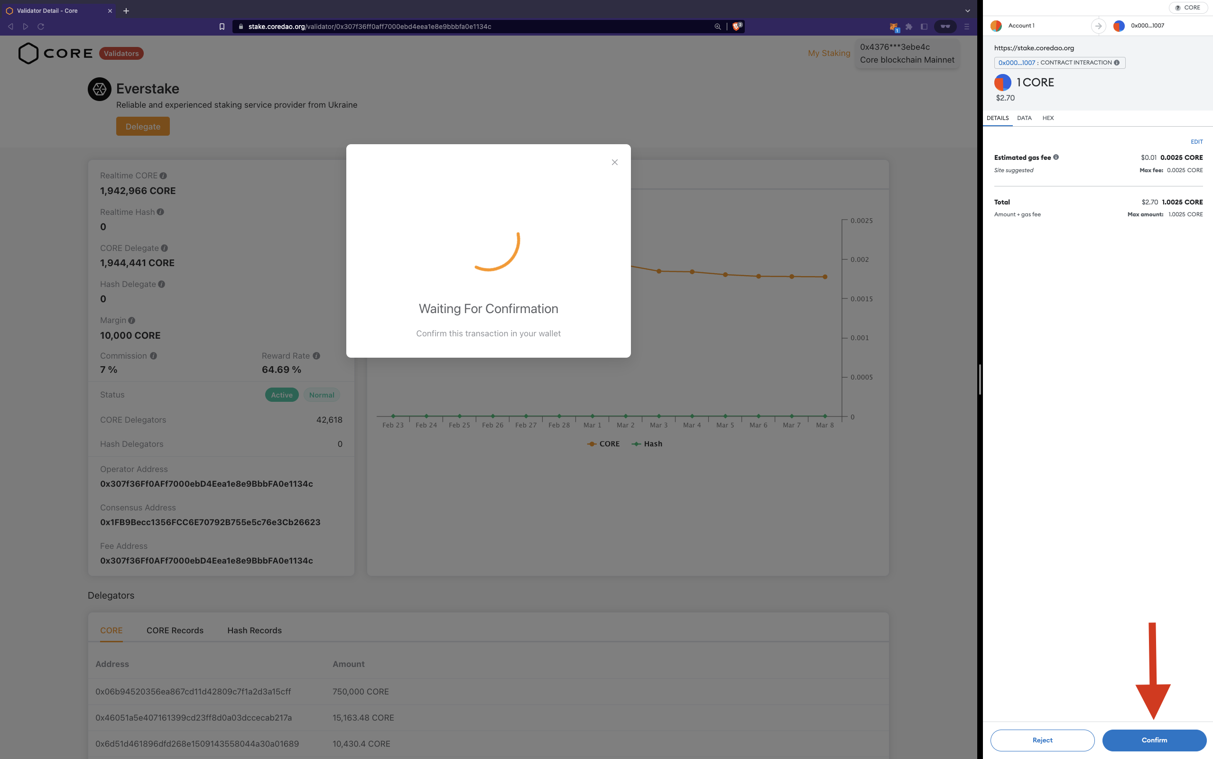Screen dimensions: 1213x759
Task: Switch to the DATA tab
Action: click(x=1024, y=118)
